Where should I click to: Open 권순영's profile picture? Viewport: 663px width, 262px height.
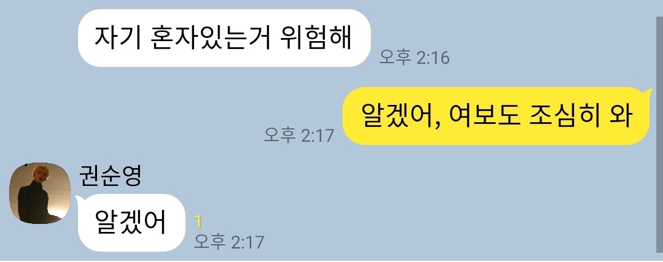[x=40, y=193]
